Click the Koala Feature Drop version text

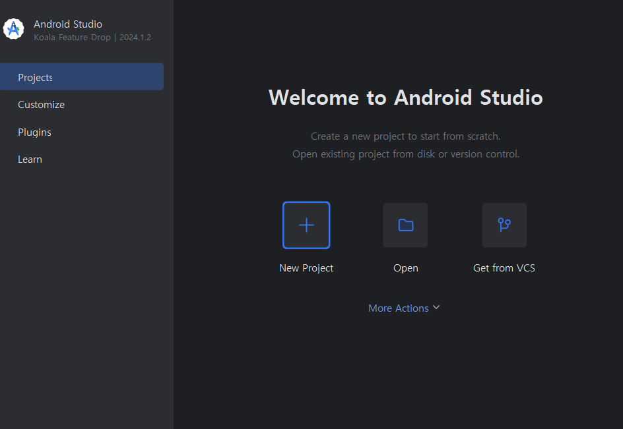92,38
